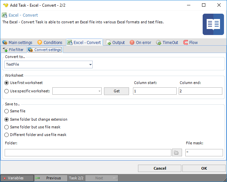Viewport: 227px width, 182px height.
Task: Click the Cancel button
Action: [160, 168]
